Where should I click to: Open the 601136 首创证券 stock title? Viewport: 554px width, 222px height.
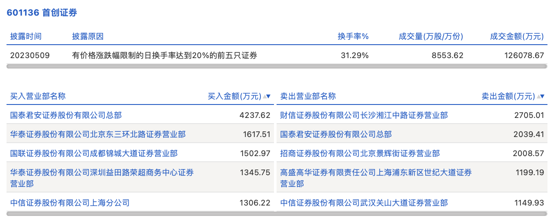[42, 13]
